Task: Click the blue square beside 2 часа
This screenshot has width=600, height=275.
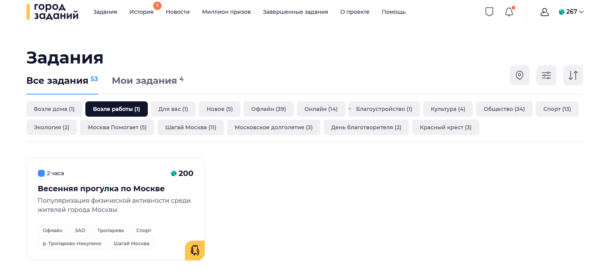Action: pos(41,173)
